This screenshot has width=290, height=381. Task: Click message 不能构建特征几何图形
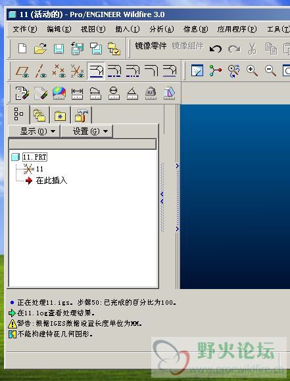(x=55, y=334)
